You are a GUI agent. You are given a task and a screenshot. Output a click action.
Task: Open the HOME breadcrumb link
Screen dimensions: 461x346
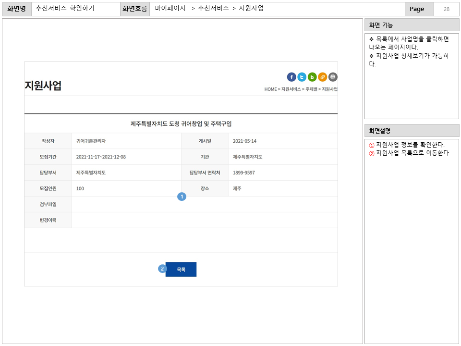270,89
